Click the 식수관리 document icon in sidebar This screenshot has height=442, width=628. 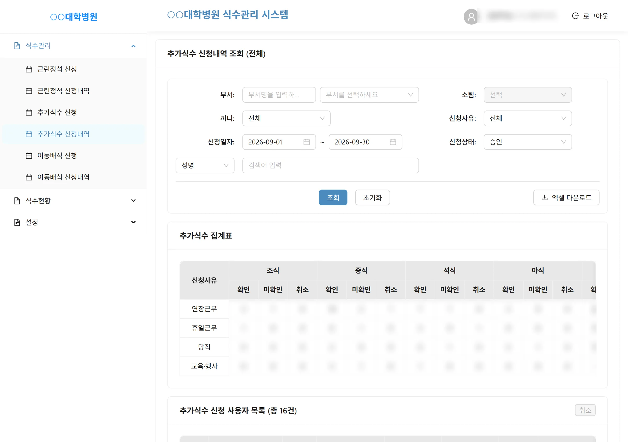pos(17,46)
